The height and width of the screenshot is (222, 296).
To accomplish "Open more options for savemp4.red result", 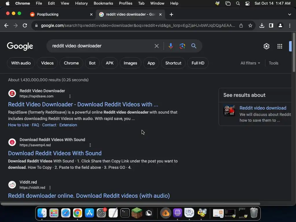I will [90, 145].
